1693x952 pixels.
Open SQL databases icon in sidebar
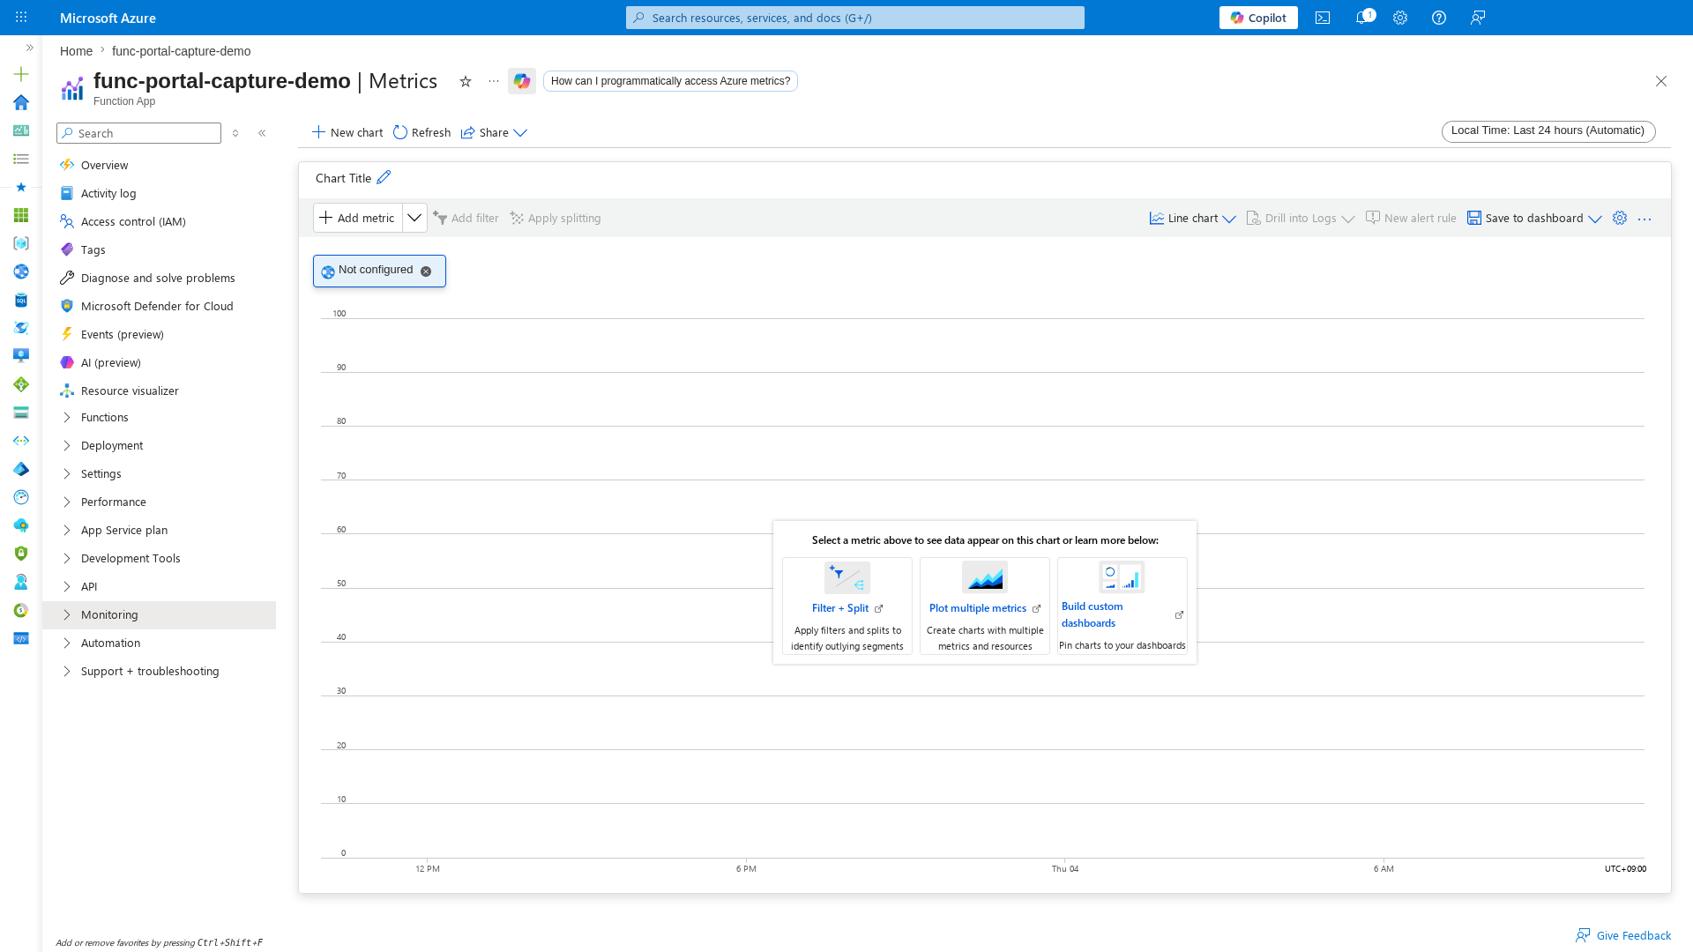(x=21, y=300)
